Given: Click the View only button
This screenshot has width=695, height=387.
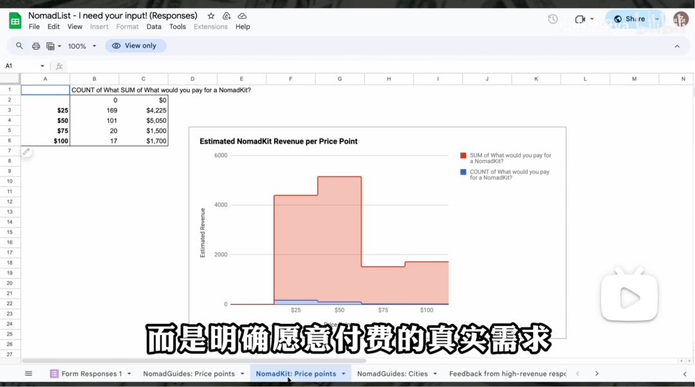Looking at the screenshot, I should (136, 46).
